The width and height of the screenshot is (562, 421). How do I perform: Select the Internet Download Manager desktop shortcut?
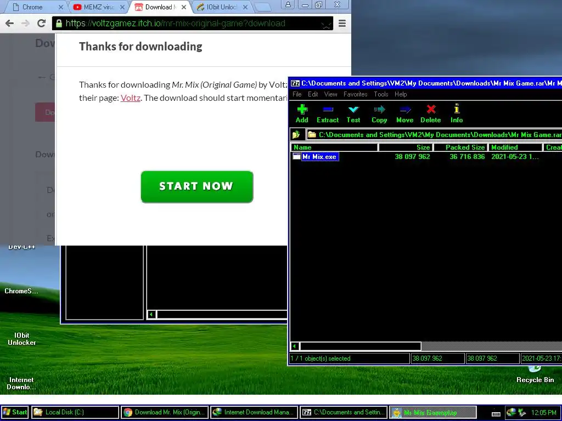(21, 383)
